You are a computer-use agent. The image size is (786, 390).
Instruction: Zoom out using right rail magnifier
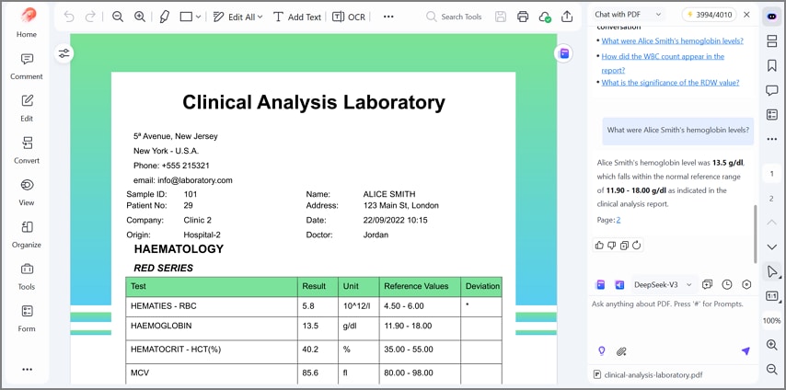click(772, 370)
